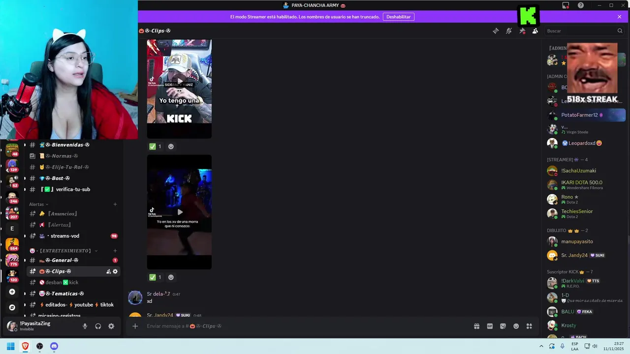Play the KICK TikTok clip video
The height and width of the screenshot is (354, 630).
coord(179,81)
